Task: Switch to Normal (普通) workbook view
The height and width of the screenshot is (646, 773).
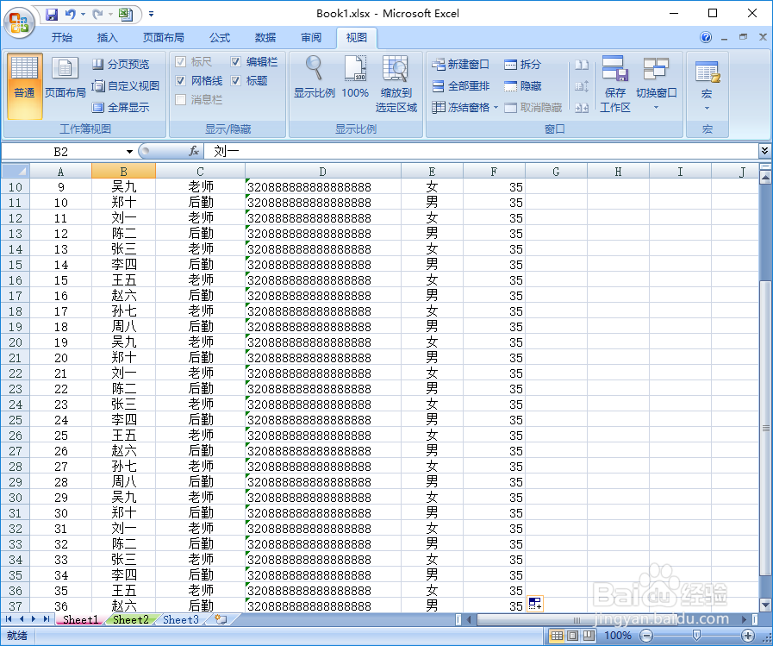Action: (x=25, y=85)
